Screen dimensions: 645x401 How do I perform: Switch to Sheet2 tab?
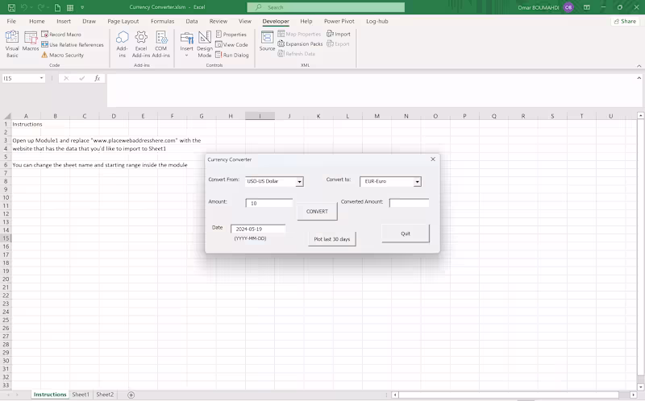pos(105,395)
